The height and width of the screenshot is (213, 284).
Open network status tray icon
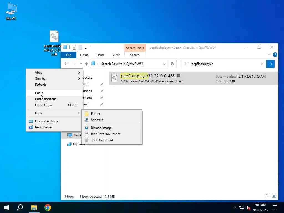pyautogui.click(x=242, y=207)
